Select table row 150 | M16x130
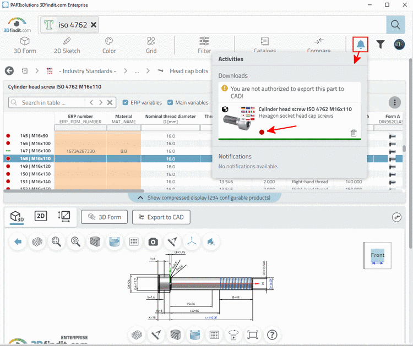413x346 pixels. [x=35, y=174]
